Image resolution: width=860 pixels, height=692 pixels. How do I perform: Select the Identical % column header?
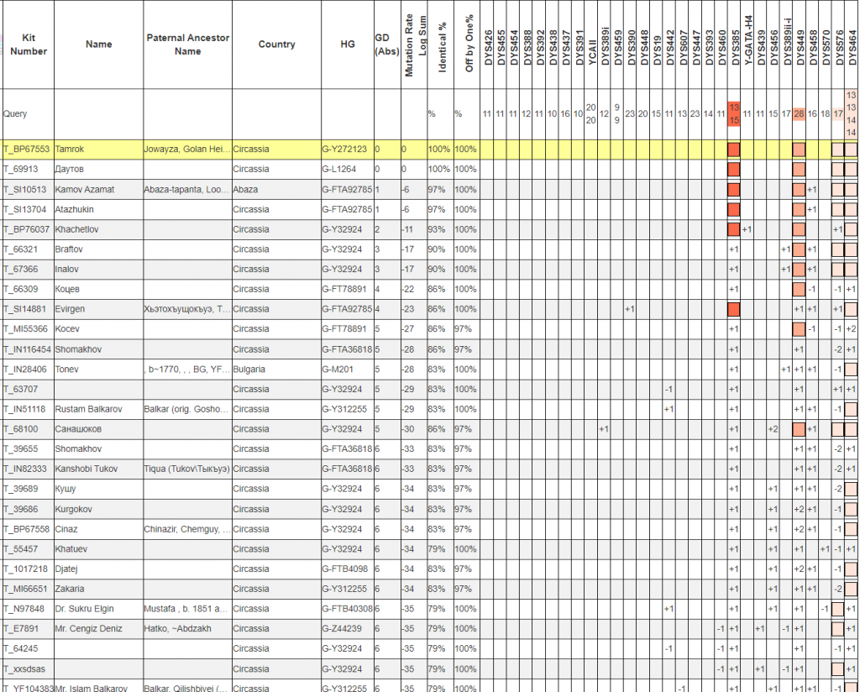(442, 45)
